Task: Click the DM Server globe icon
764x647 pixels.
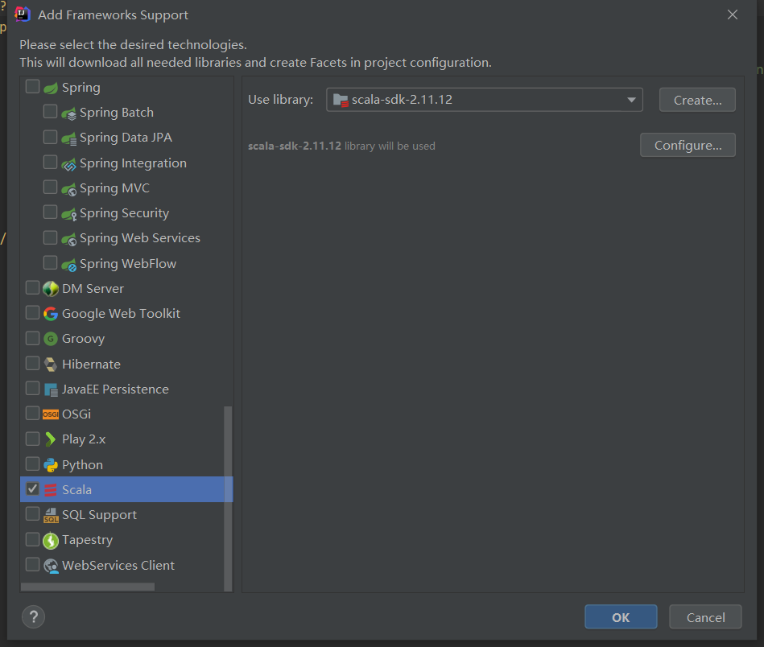Action: tap(51, 289)
